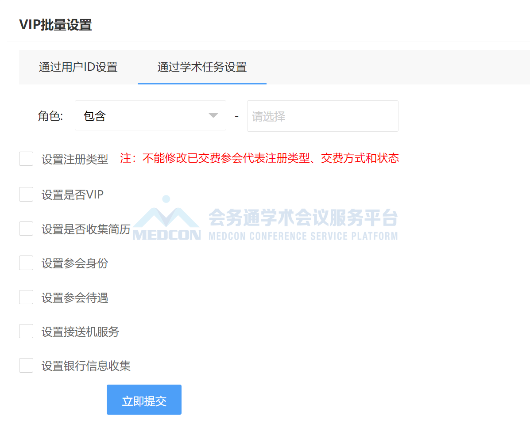Check the 设置是否收集简历 box

tap(26, 229)
